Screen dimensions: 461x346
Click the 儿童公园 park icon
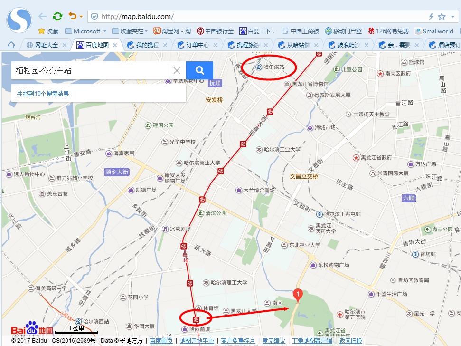click(337, 69)
